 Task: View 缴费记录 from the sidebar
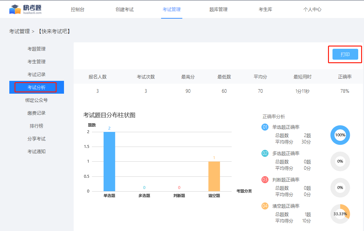[36, 113]
